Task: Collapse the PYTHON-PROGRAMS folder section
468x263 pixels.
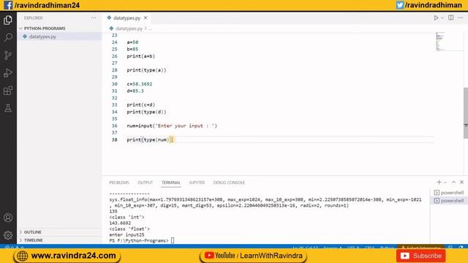Action: coord(44,28)
